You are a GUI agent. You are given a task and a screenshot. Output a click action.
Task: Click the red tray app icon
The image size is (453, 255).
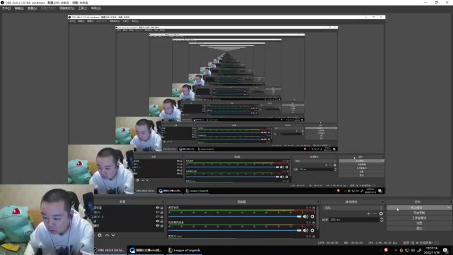coord(386,250)
